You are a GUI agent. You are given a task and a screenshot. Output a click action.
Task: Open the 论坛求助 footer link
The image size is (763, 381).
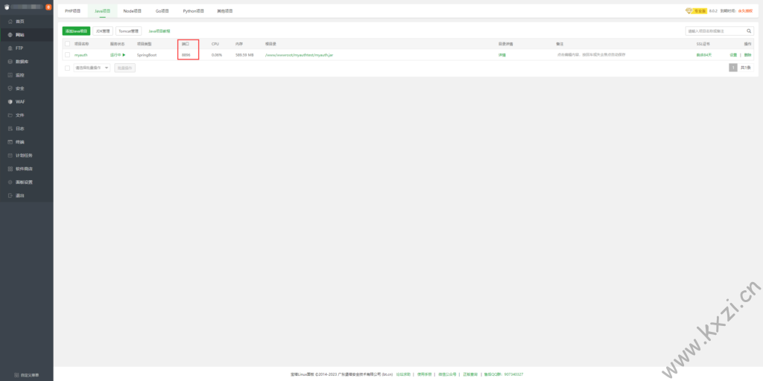click(403, 374)
